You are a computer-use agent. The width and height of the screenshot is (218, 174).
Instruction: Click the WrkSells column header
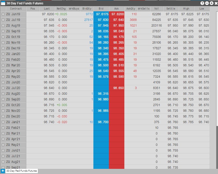tap(144, 9)
